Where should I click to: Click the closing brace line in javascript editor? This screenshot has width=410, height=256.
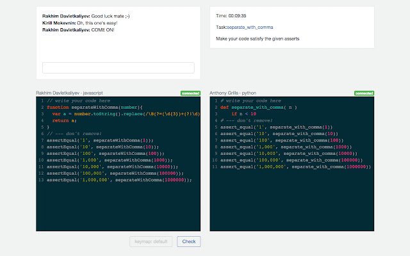(x=48, y=127)
